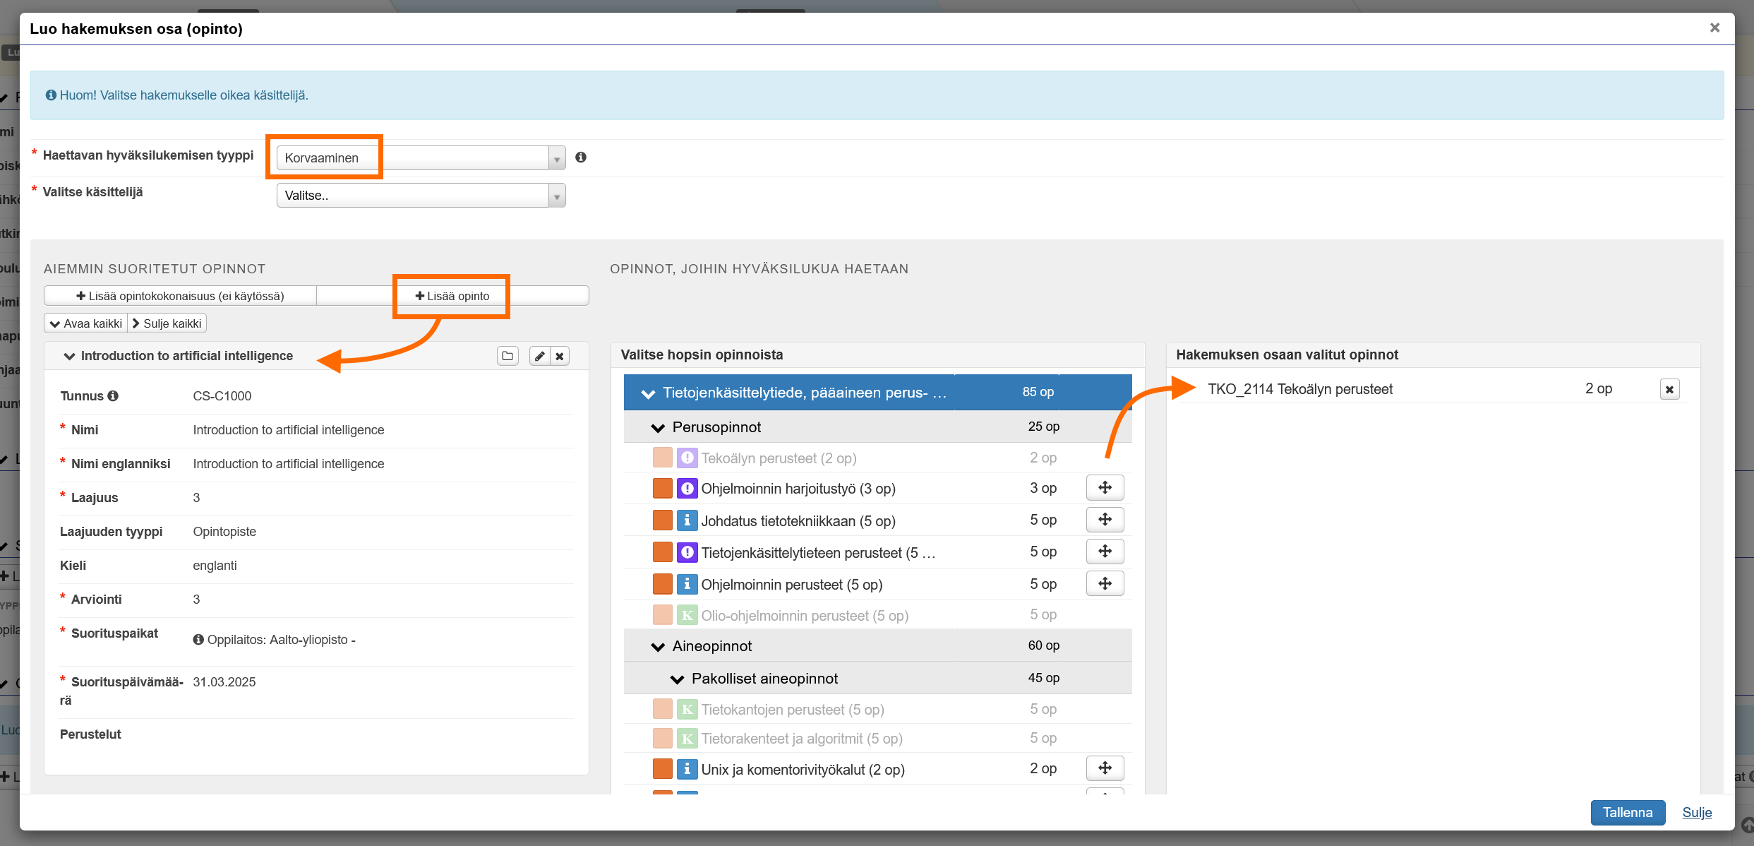The image size is (1754, 846).
Task: Click the Tunnus info icon
Action: click(x=113, y=395)
